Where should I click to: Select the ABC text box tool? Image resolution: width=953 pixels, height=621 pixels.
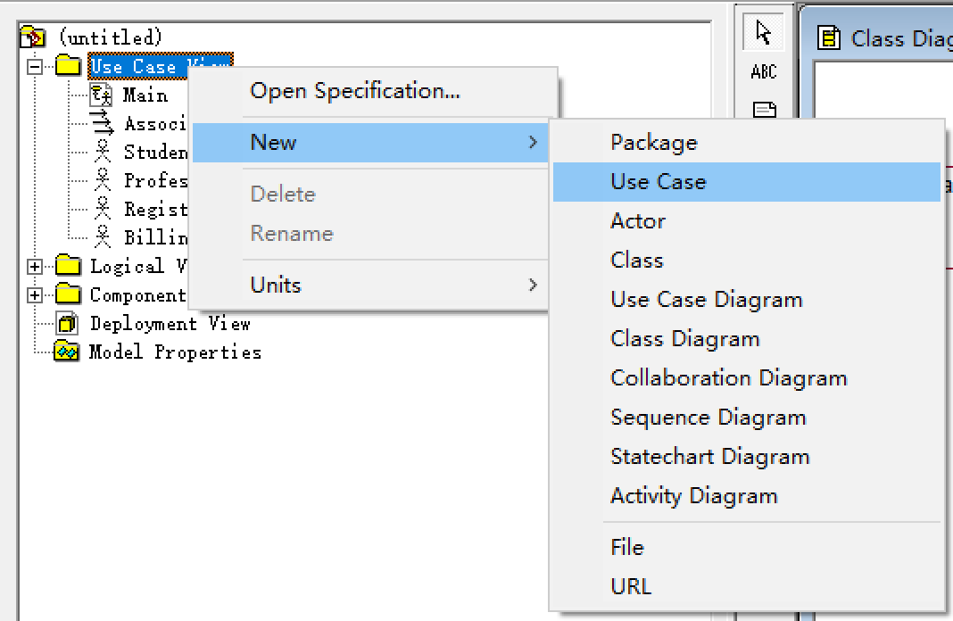coord(764,71)
